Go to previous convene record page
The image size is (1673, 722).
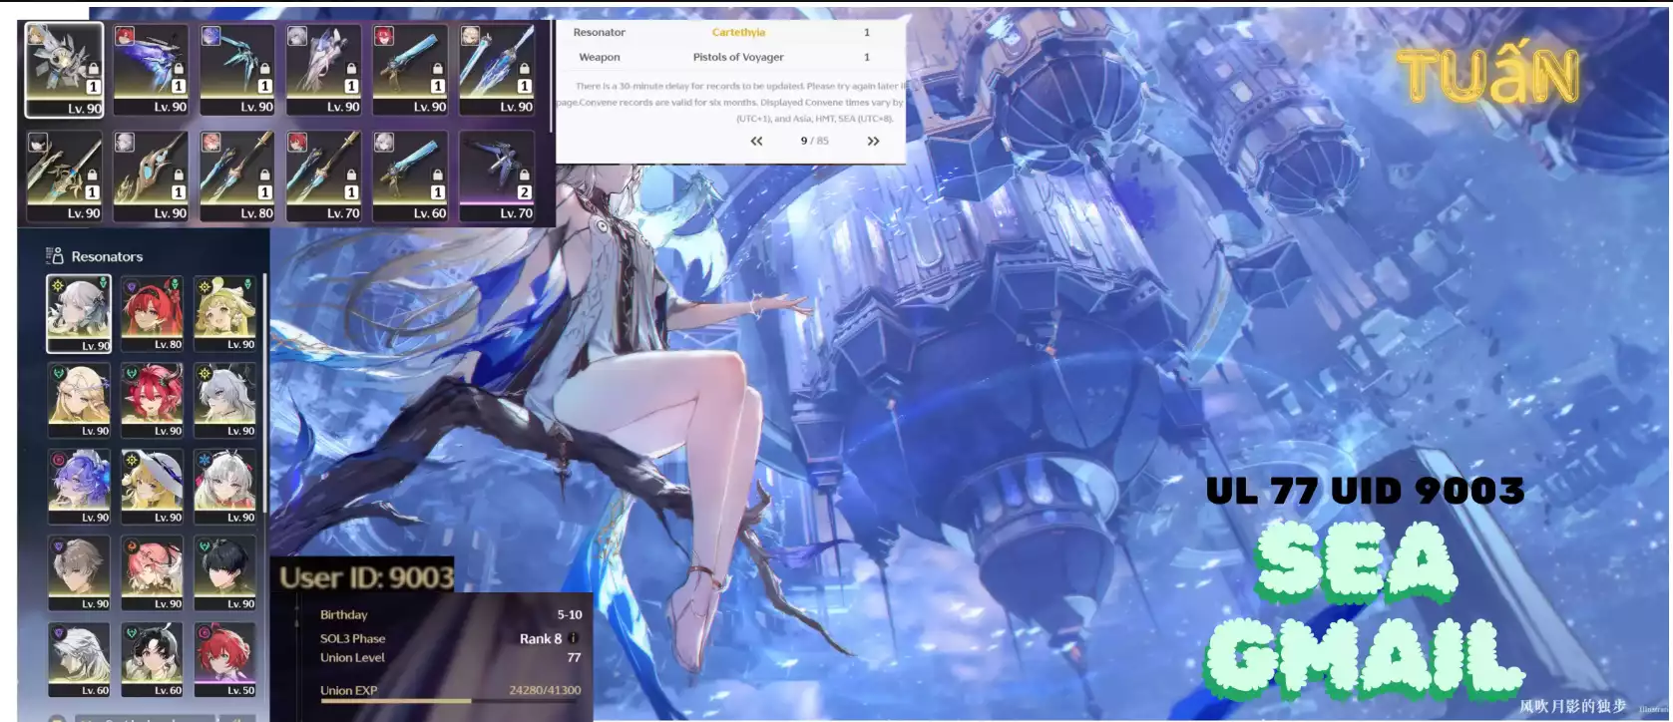coord(756,141)
